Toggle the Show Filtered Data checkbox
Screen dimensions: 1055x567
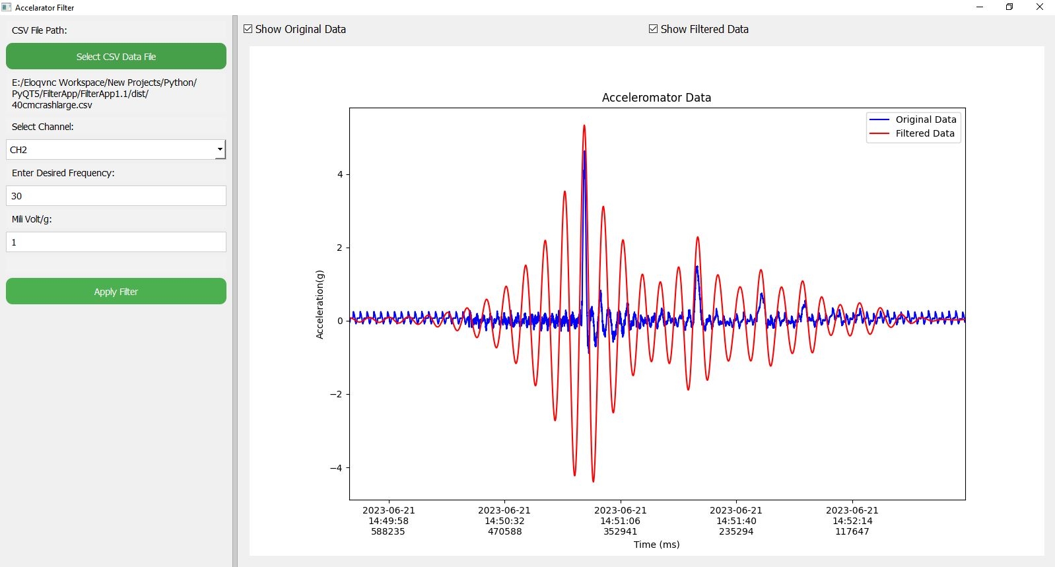pyautogui.click(x=654, y=29)
